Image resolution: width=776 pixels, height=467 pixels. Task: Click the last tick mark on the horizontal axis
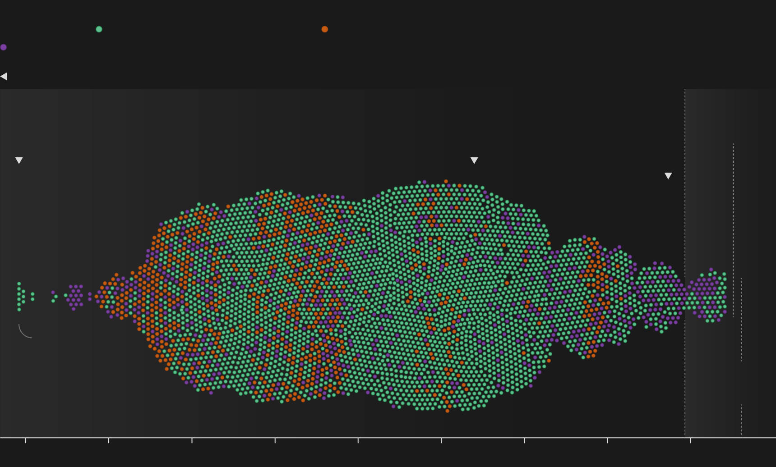click(x=691, y=440)
